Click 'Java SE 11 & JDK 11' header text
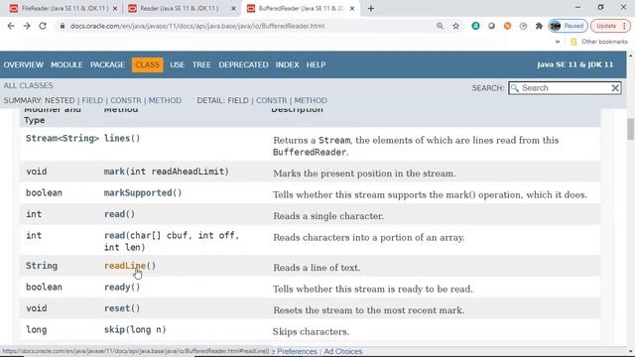 point(575,64)
